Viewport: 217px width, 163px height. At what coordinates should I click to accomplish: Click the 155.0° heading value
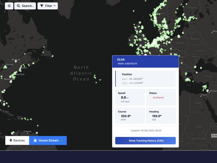(x=157, y=116)
